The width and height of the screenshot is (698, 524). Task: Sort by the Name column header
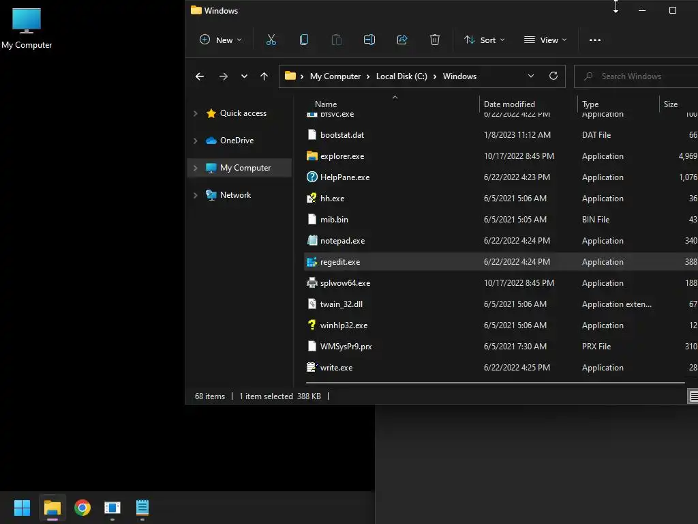pos(326,104)
